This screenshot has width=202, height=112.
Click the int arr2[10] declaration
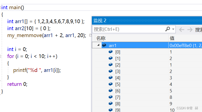coord(29,28)
